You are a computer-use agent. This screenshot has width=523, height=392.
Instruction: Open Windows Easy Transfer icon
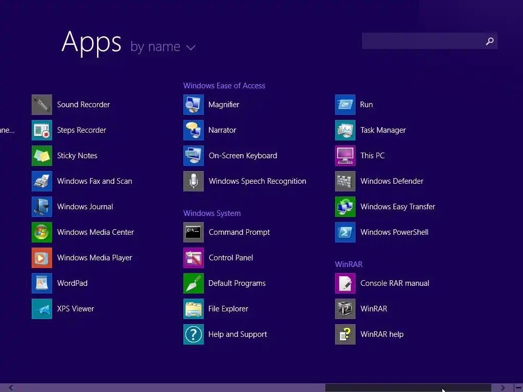pyautogui.click(x=345, y=207)
